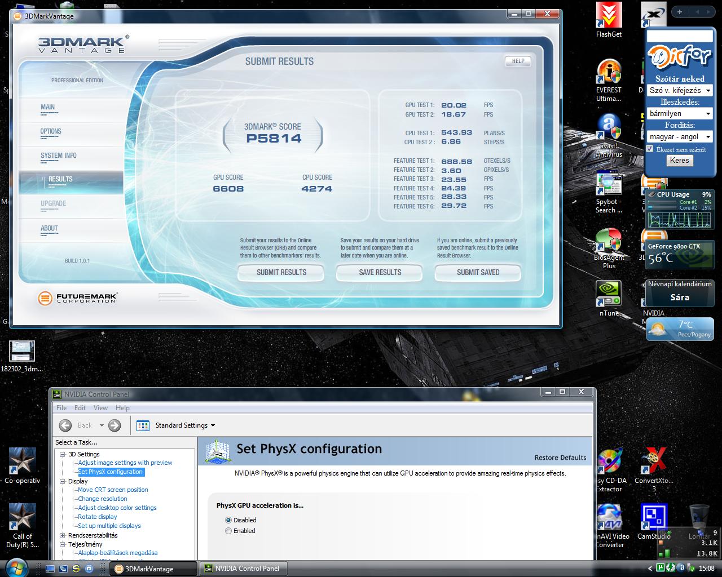The height and width of the screenshot is (577, 722).
Task: Go to the OPTIONS section in 3DMark Vantage
Action: pyautogui.click(x=51, y=131)
